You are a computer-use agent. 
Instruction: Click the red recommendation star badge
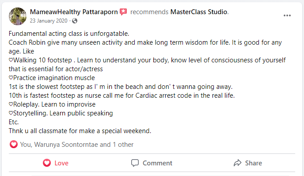123,12
